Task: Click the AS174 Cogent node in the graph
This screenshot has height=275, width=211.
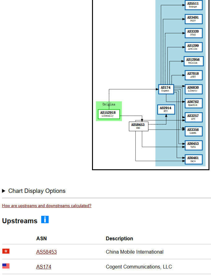Action: [166, 89]
